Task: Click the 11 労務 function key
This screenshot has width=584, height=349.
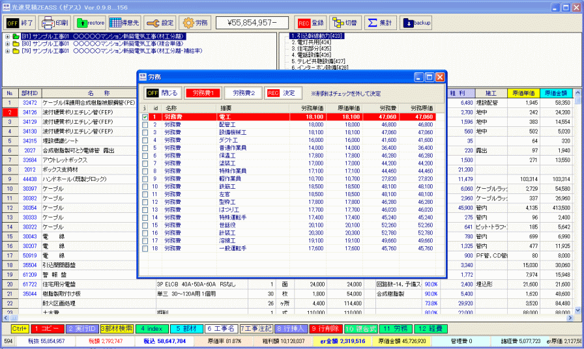Action: pos(396,329)
